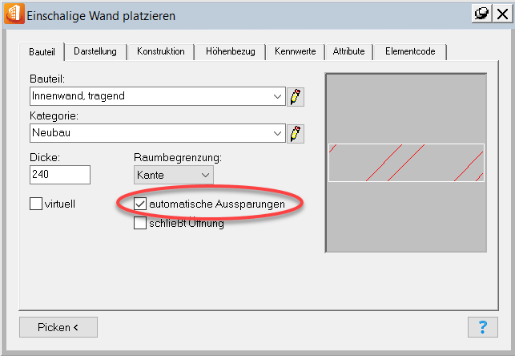Select the Elementcode tab

[410, 51]
